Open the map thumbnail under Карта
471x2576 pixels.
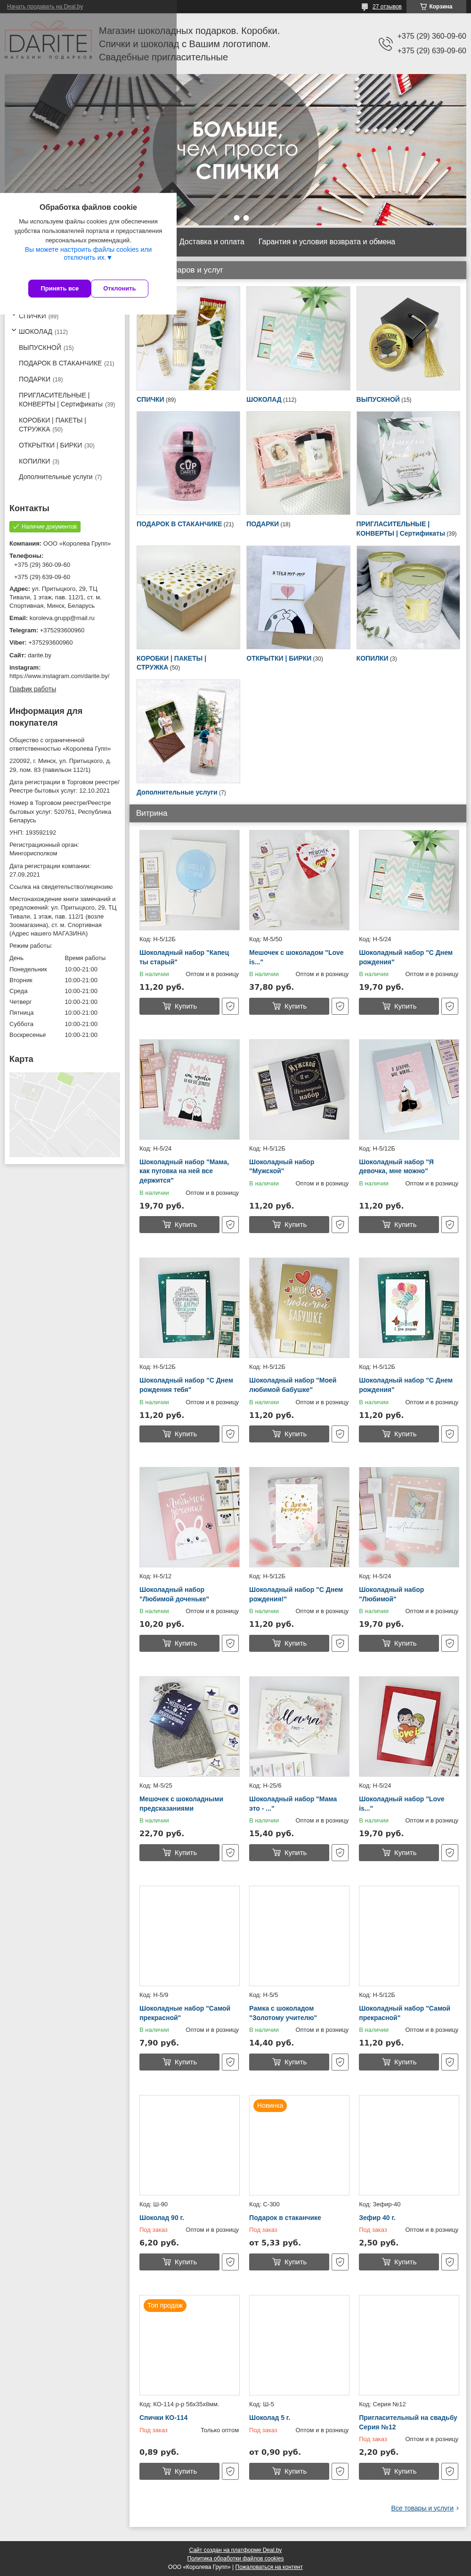[65, 1114]
